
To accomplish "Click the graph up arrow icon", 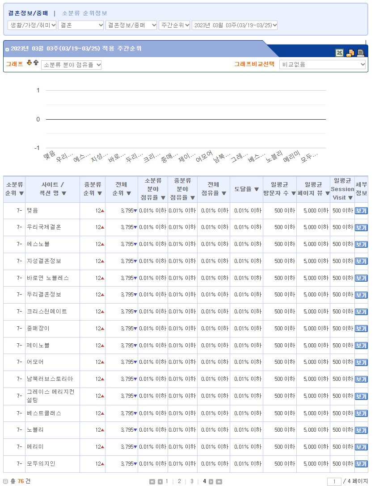I will (x=36, y=63).
